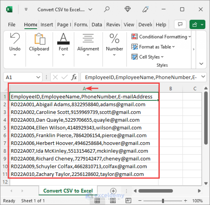The image size is (210, 205).
Task: Select the cell with Zachary Taylor record
Action: [84, 174]
